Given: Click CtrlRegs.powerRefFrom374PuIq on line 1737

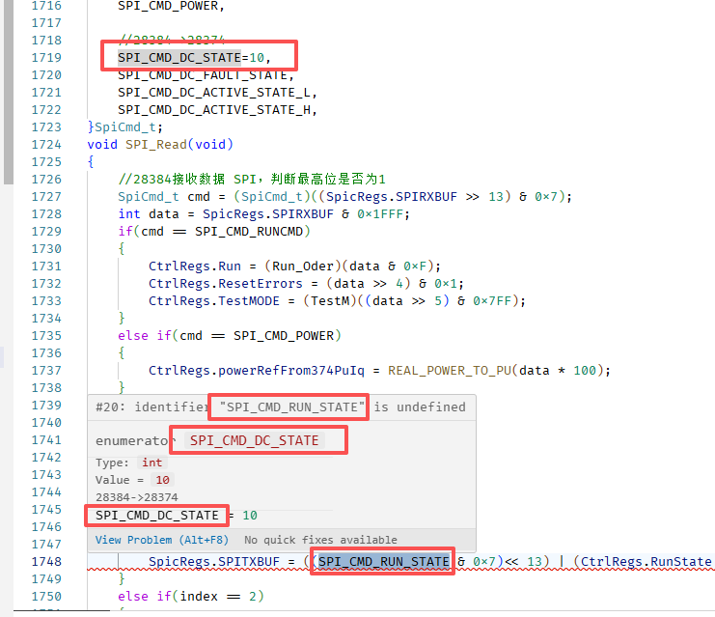Looking at the screenshot, I should pos(257,371).
